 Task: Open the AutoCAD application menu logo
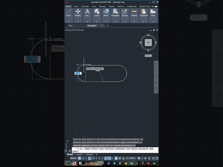66,2
